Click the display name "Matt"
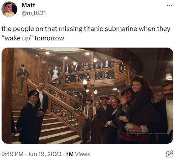This screenshot has width=175, height=160. (x=28, y=5)
